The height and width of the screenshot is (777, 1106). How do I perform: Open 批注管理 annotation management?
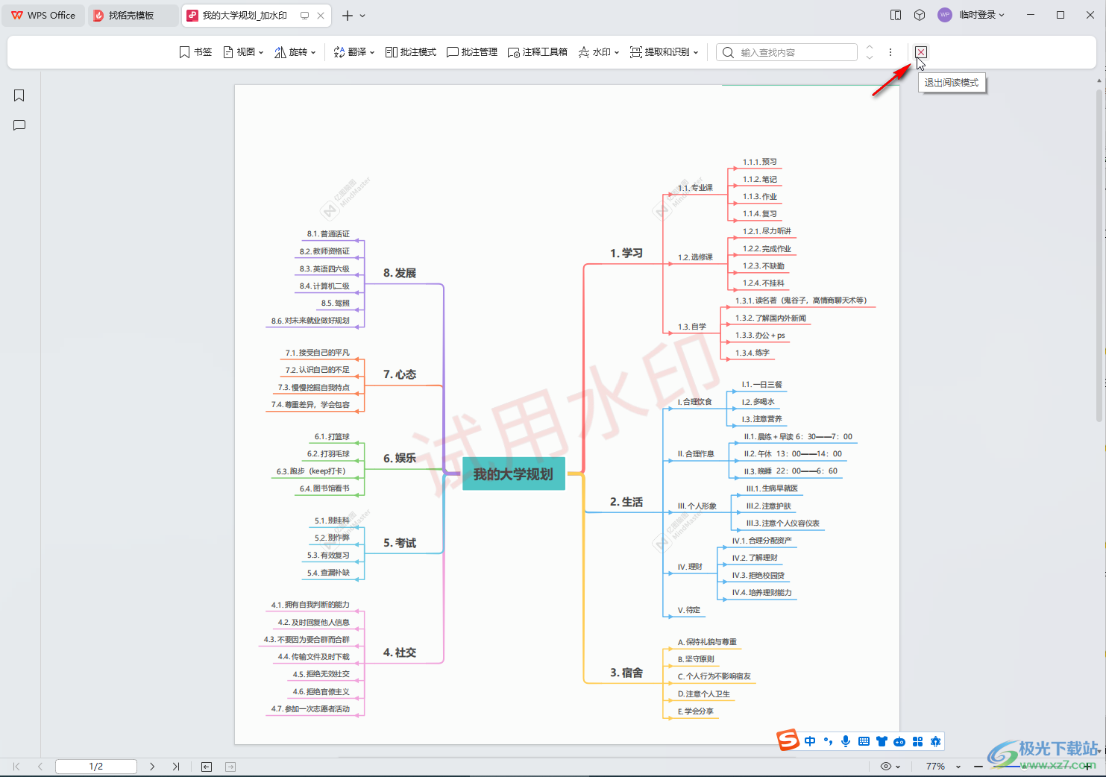pyautogui.click(x=471, y=52)
